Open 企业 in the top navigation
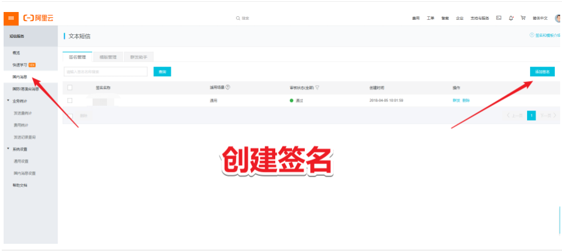This screenshot has height=251, width=562. tap(460, 18)
